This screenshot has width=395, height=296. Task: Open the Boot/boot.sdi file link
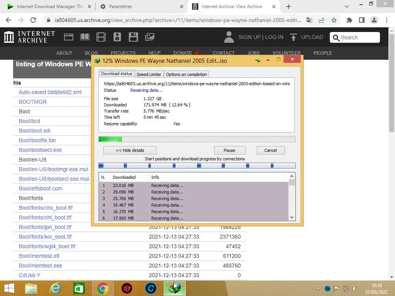tap(34, 131)
